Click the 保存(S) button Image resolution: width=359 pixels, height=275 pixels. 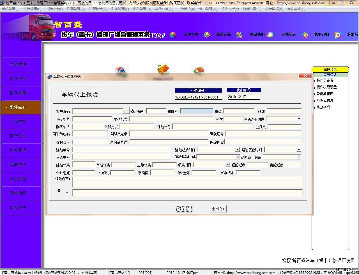(184, 209)
